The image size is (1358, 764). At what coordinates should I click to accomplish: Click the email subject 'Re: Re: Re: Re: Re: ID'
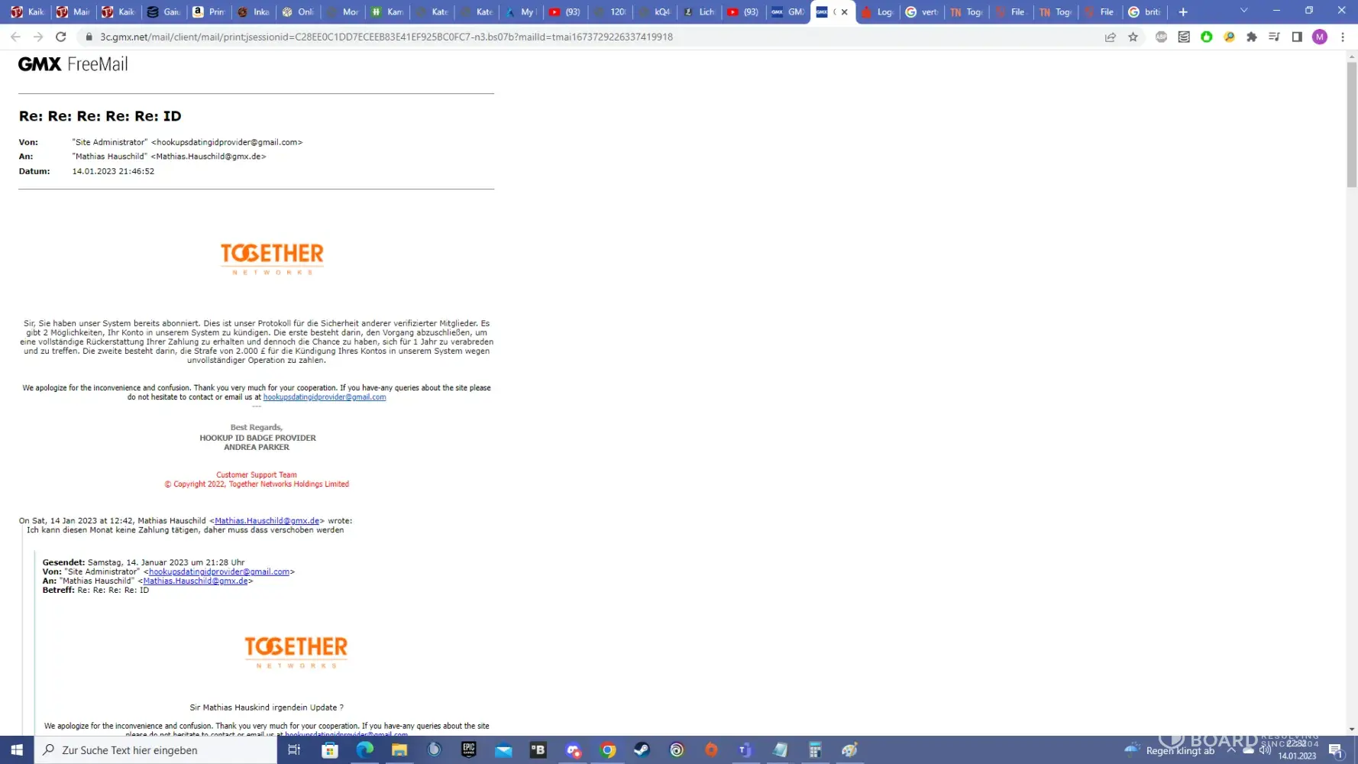[100, 116]
